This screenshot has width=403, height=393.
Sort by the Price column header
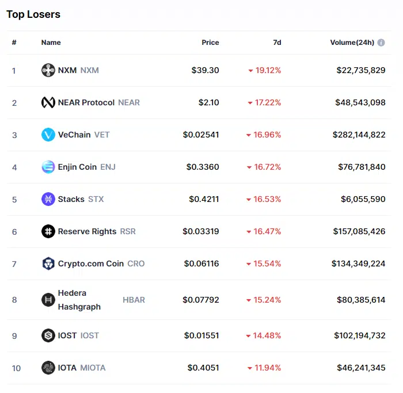tap(210, 43)
